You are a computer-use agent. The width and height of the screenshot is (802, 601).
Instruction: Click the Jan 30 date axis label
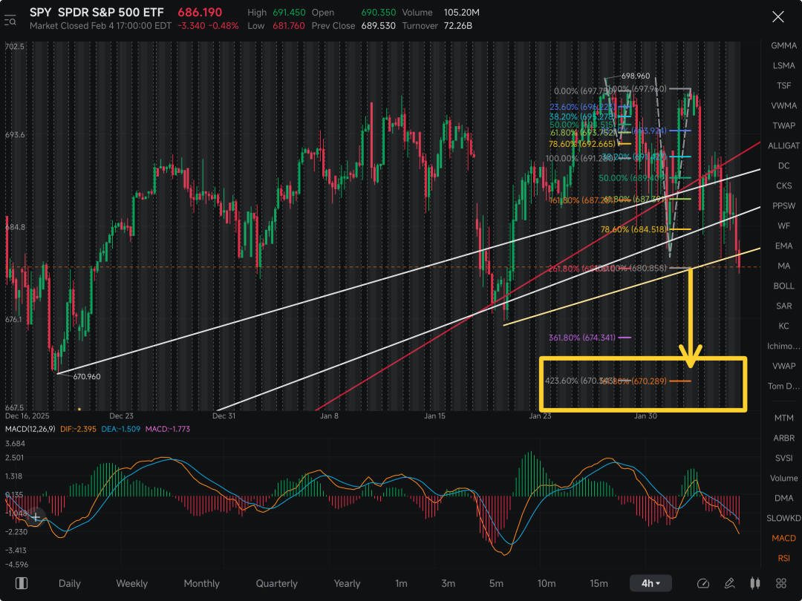pos(645,416)
